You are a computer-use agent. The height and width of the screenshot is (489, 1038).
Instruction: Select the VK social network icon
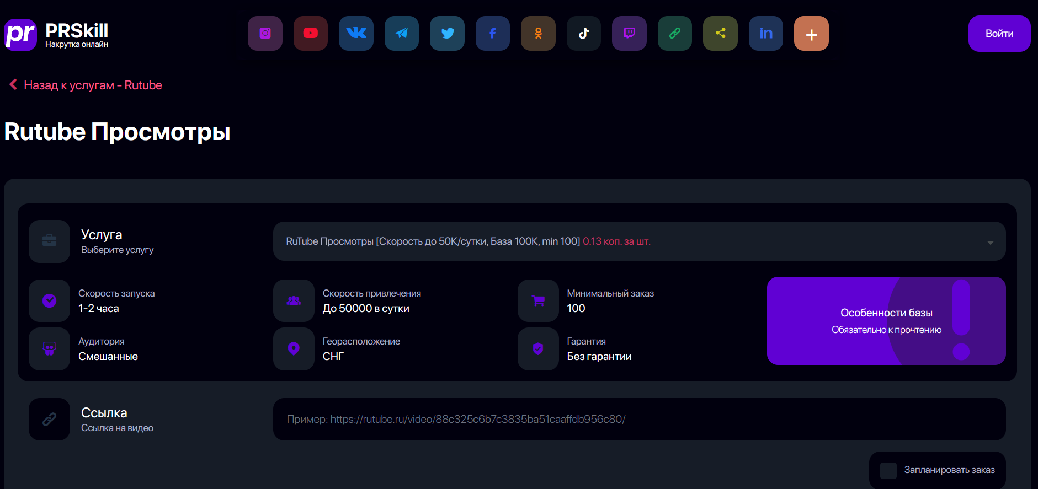click(356, 33)
